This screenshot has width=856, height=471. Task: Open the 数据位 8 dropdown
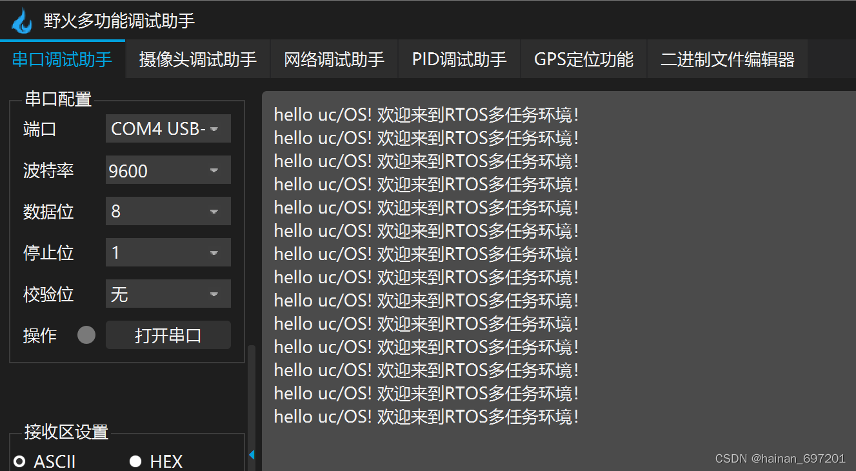click(168, 211)
